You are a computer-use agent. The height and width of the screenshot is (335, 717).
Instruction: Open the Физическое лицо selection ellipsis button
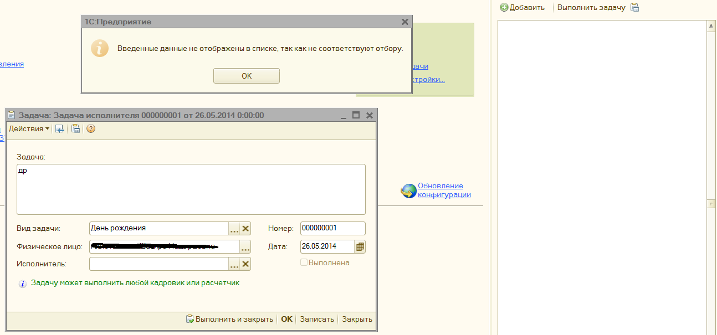tap(245, 246)
